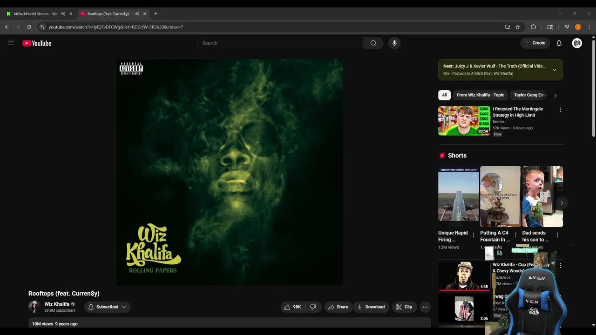Open Putting A C4 Fountain short thumbnail
This screenshot has height=335, width=596.
[501, 196]
